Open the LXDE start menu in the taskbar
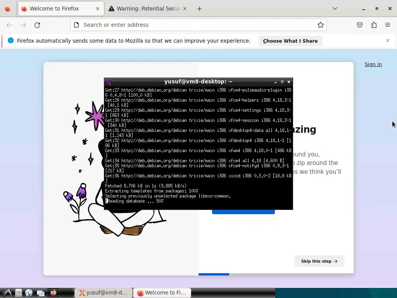The width and height of the screenshot is (397, 298). [x=7, y=293]
